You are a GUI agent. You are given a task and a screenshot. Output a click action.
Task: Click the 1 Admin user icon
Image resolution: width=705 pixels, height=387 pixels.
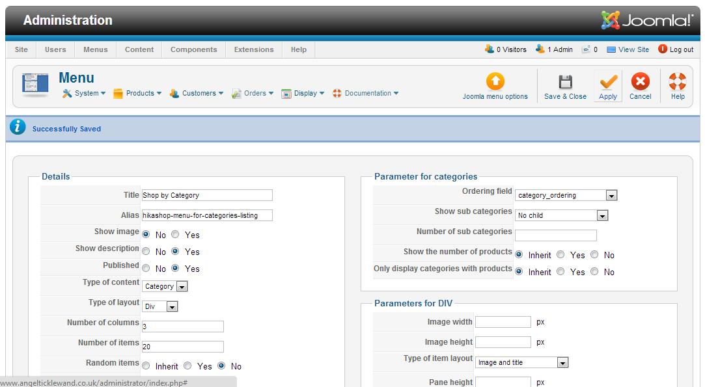pyautogui.click(x=540, y=49)
